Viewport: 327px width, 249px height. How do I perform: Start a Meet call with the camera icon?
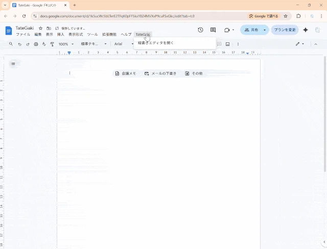coord(227,30)
